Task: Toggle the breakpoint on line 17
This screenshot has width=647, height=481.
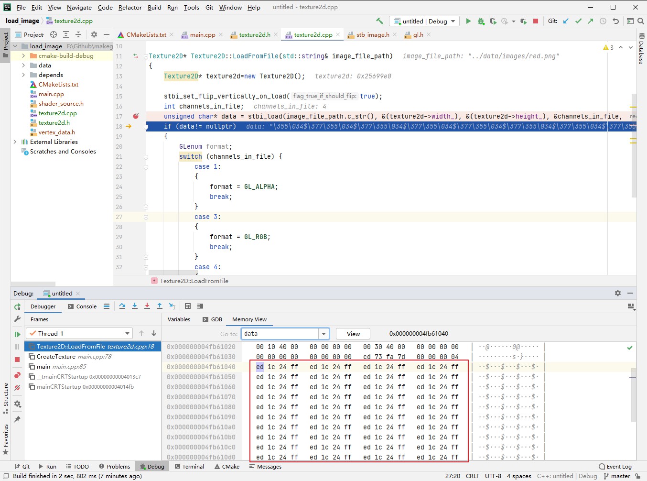Action: 136,116
